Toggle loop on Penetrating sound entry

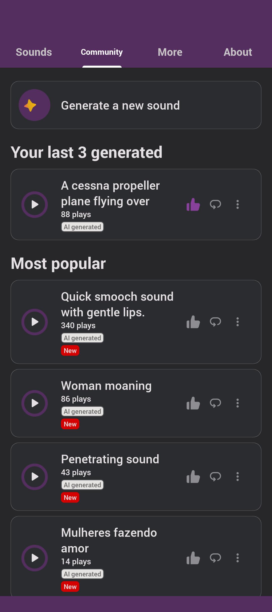[215, 476]
